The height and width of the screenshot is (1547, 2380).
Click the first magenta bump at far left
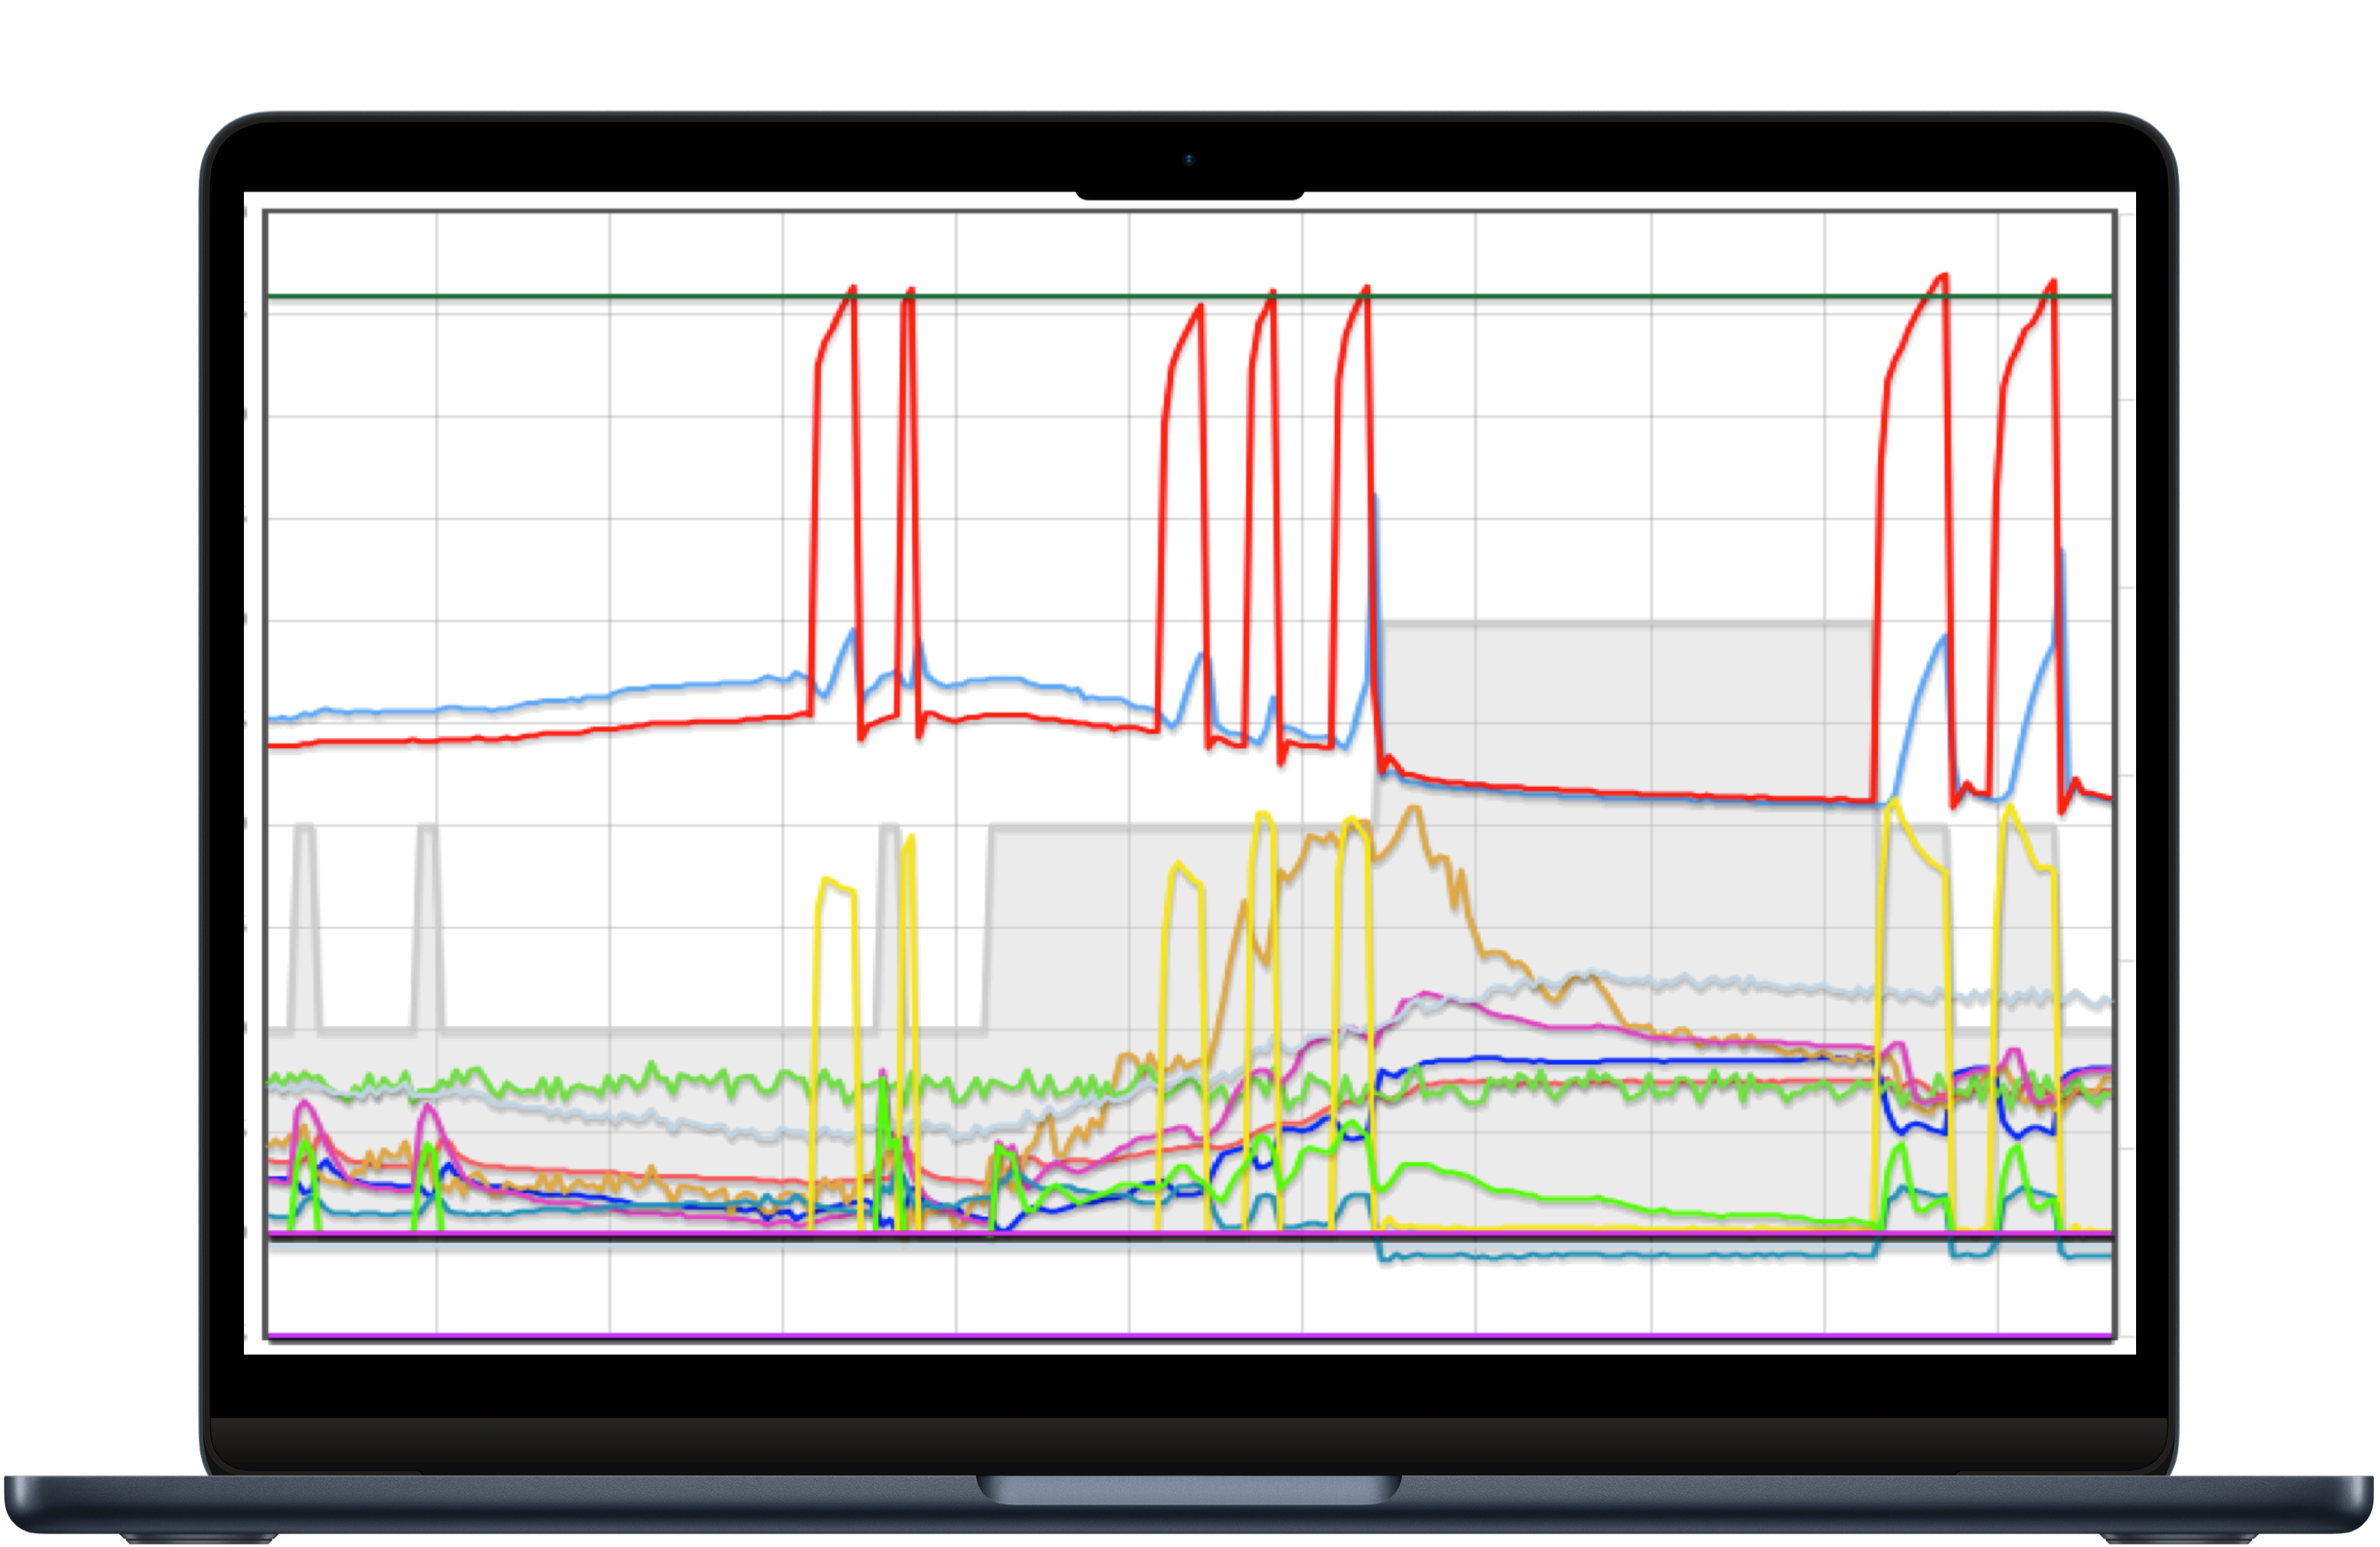coord(305,1104)
